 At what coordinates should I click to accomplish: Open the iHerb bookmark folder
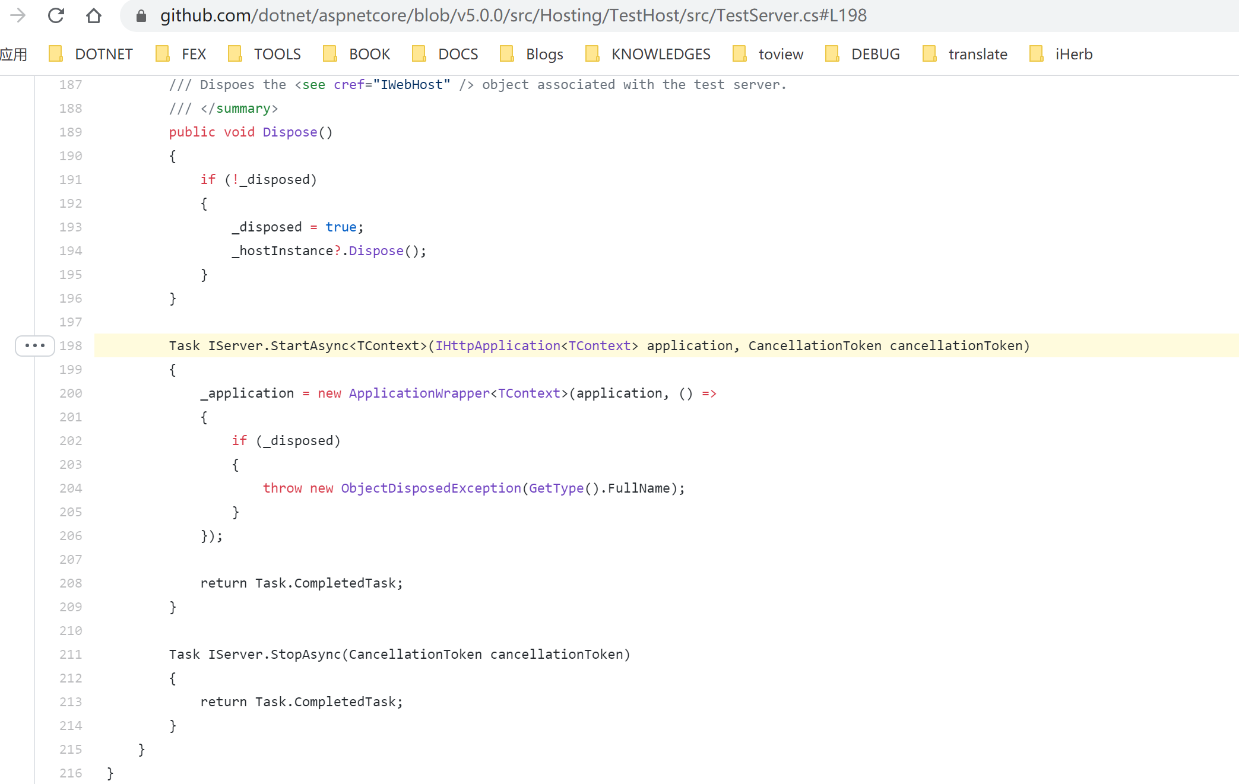coord(1061,54)
